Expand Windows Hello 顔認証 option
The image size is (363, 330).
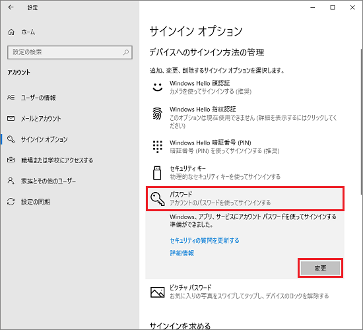[x=245, y=87]
